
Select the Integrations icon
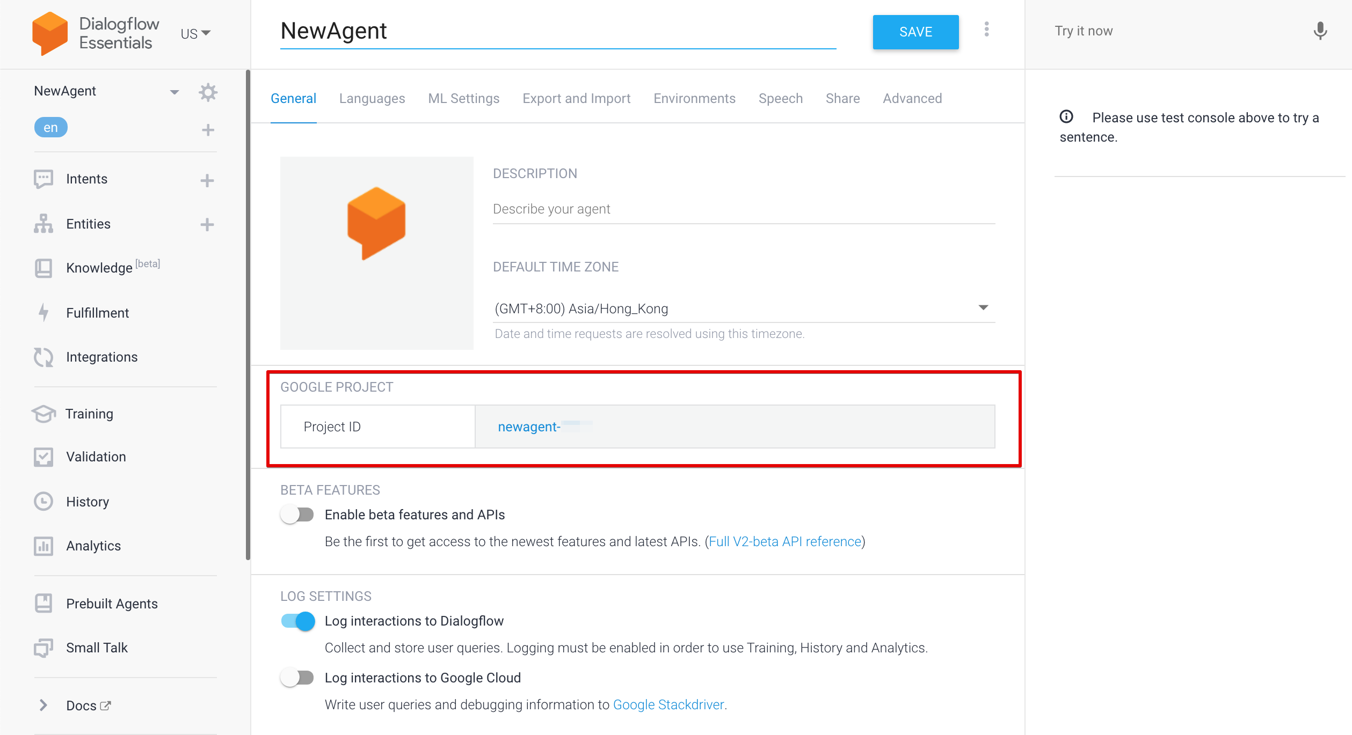point(43,357)
